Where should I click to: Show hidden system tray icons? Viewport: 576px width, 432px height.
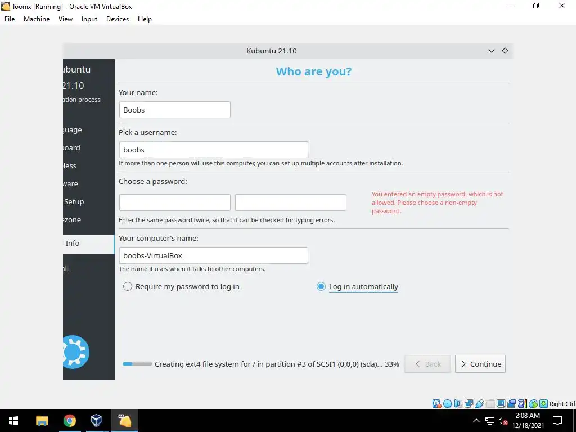pos(476,421)
